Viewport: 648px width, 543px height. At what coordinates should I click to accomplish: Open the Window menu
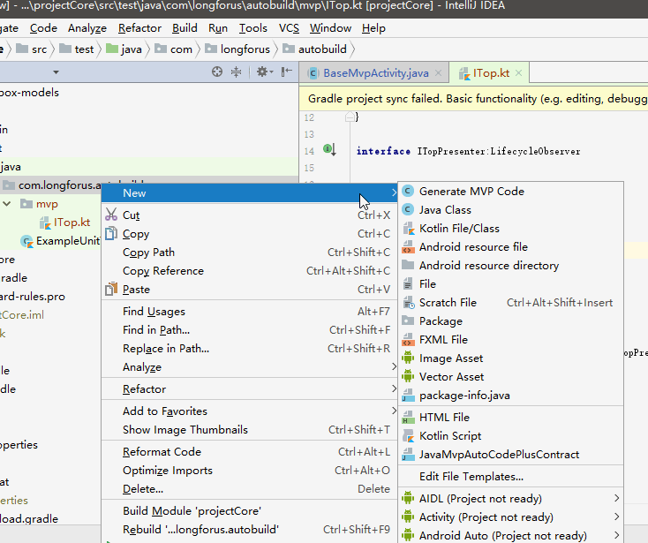[330, 28]
